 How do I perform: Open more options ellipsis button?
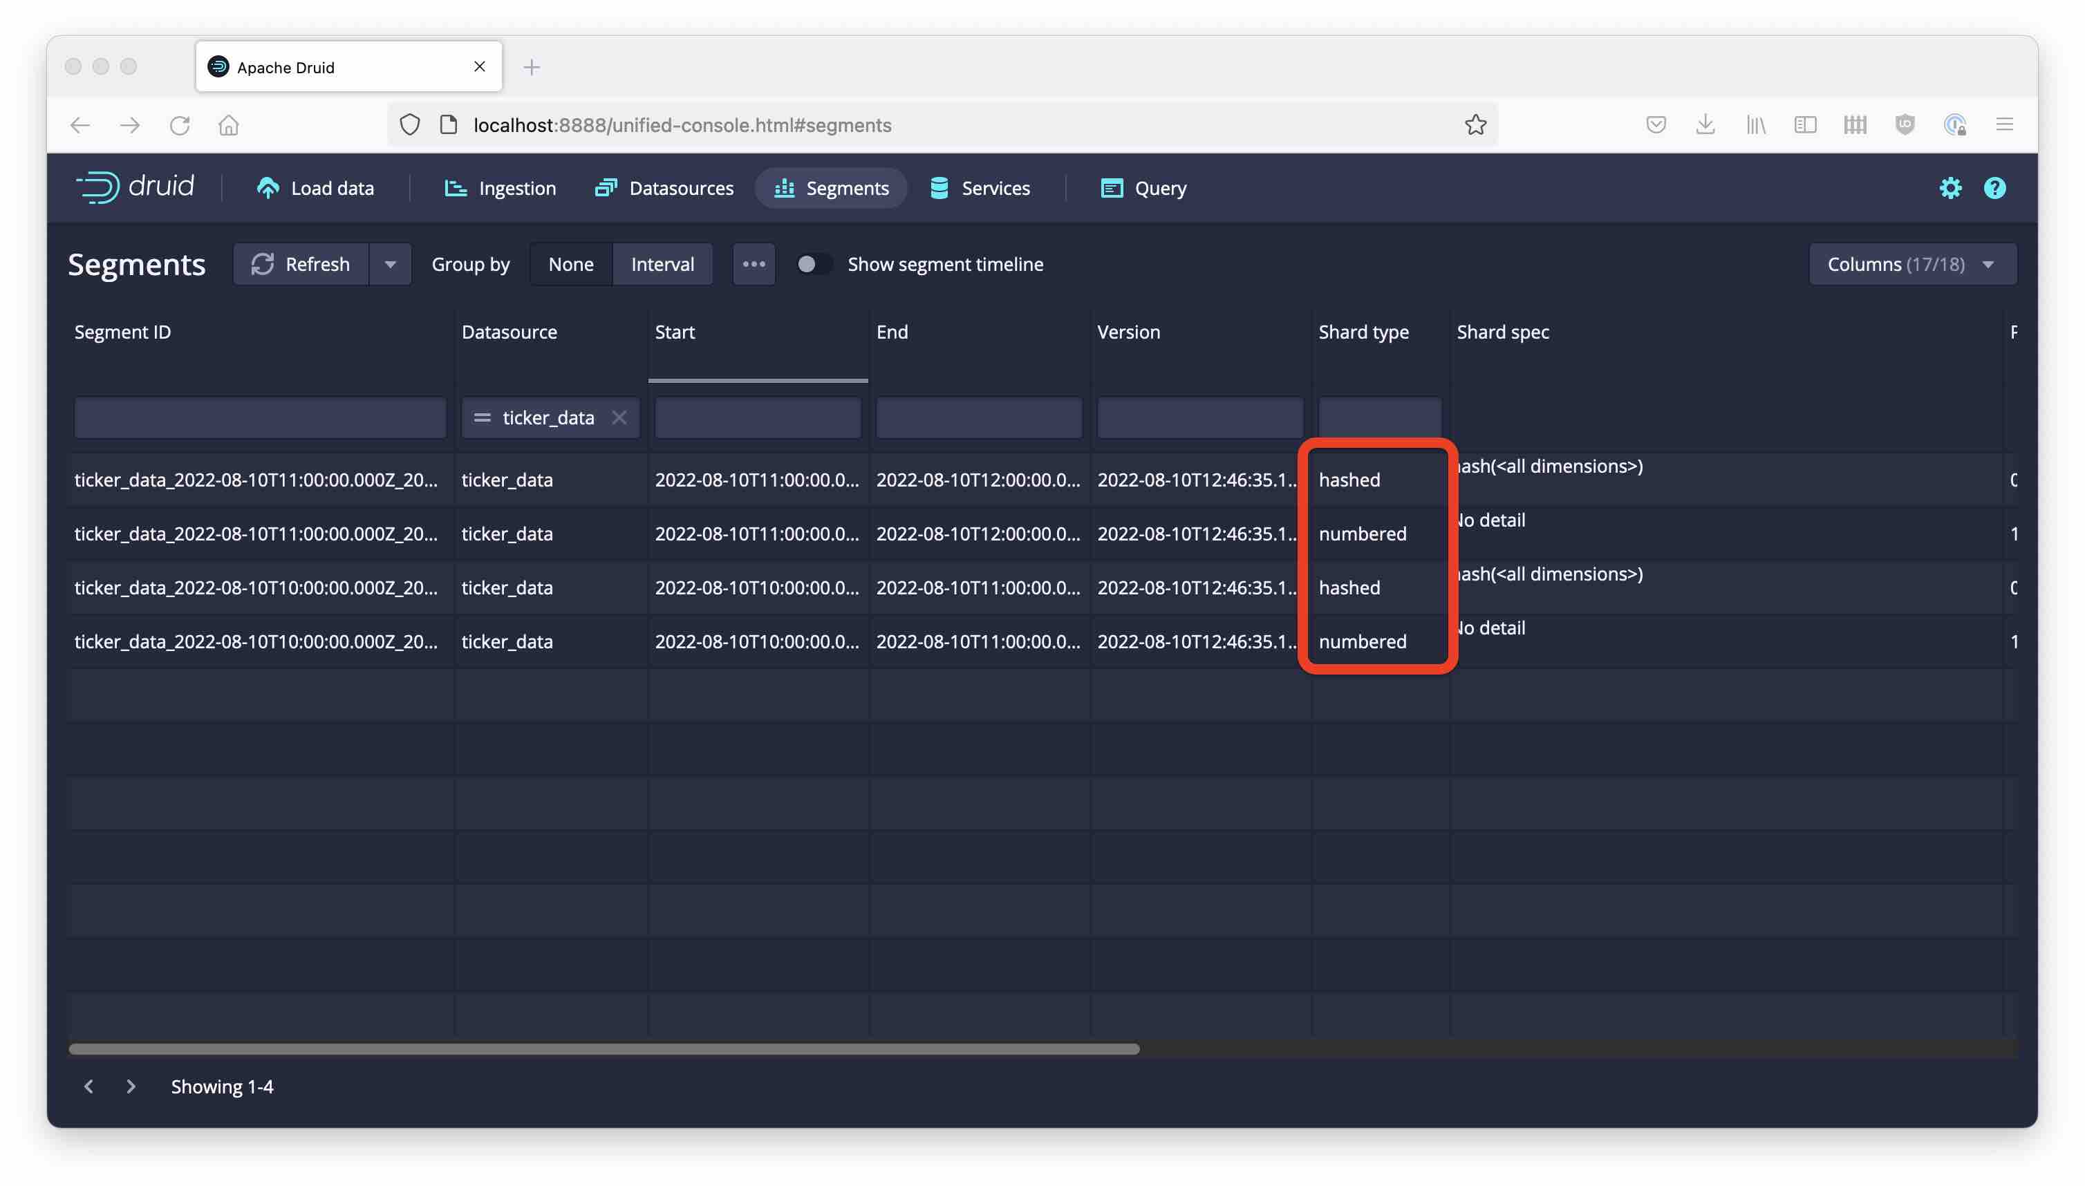click(x=753, y=264)
